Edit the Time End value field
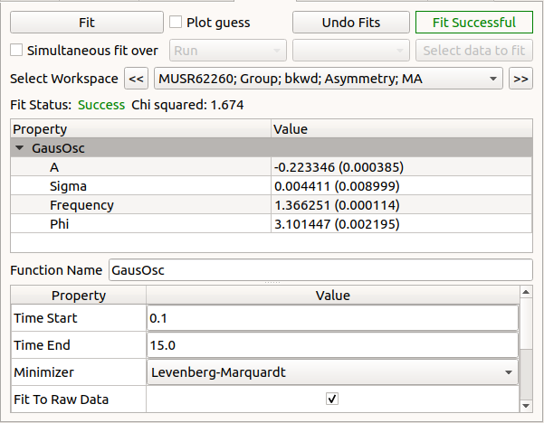This screenshot has height=423, width=544. [x=332, y=345]
